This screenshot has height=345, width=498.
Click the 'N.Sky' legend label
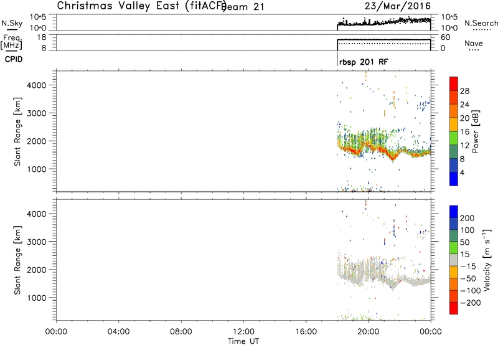(12, 23)
